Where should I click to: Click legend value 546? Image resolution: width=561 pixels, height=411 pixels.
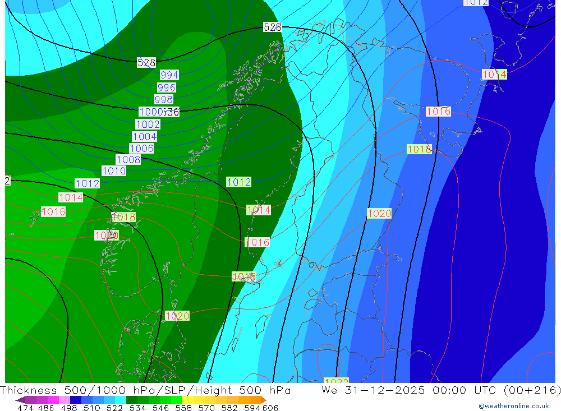160,408
